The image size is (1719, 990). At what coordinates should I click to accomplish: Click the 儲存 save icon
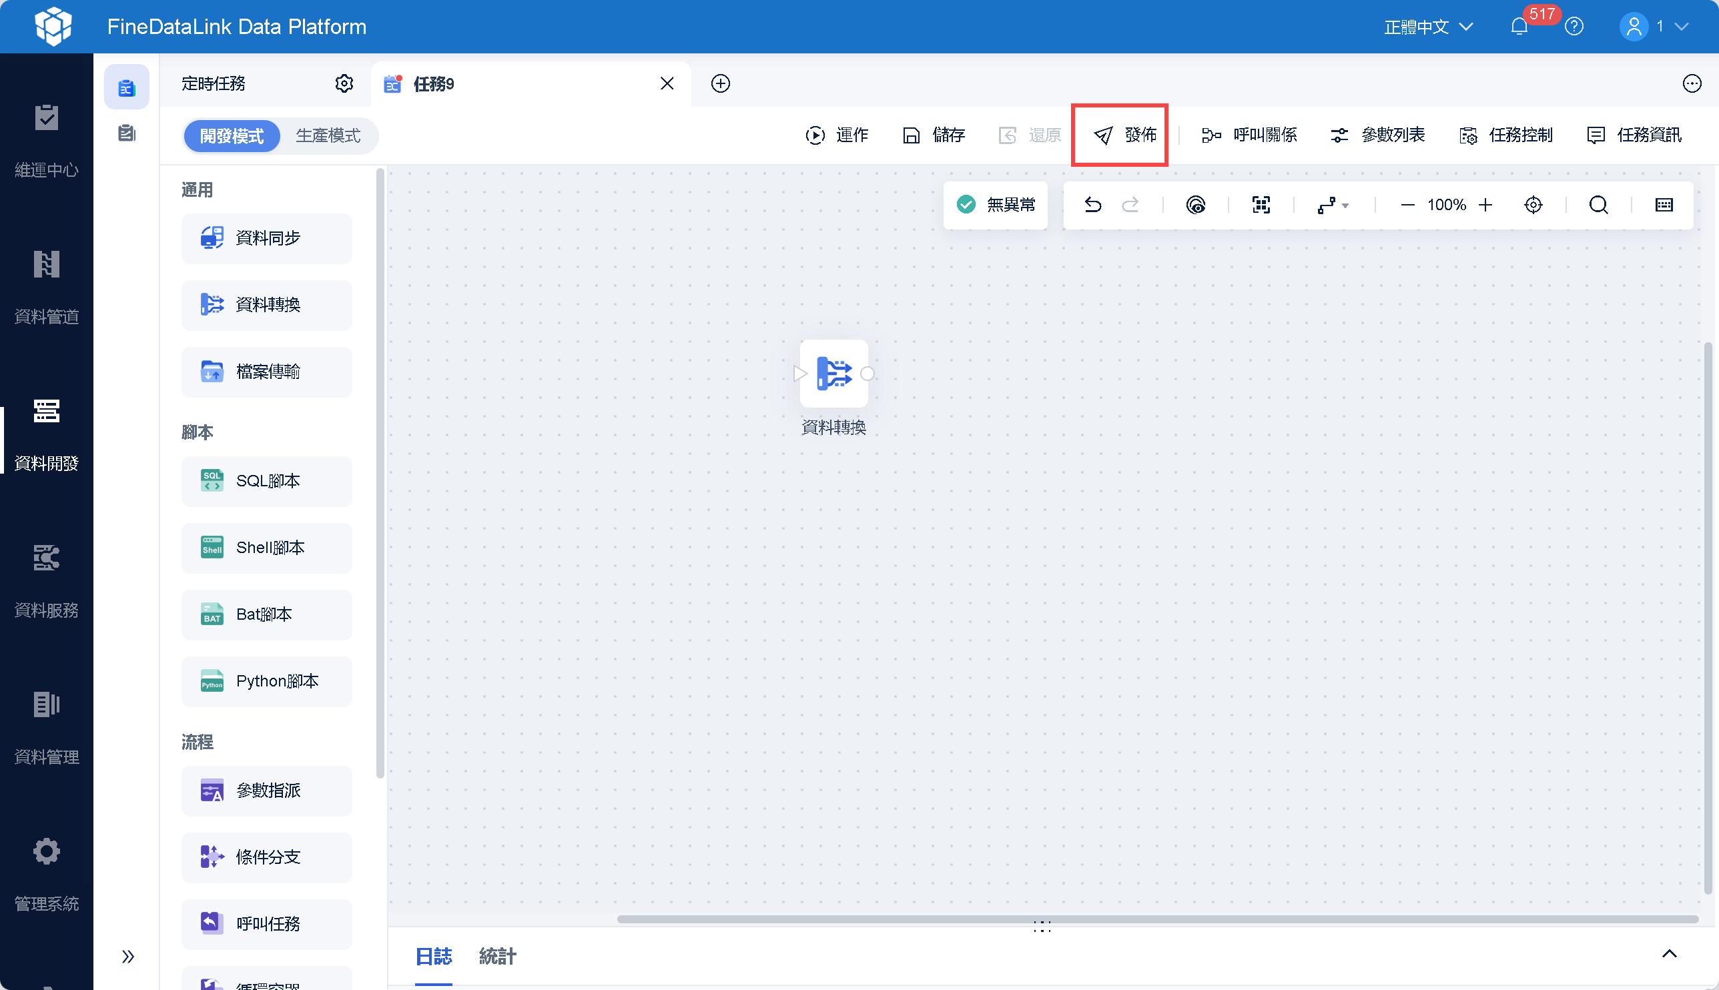coord(911,135)
